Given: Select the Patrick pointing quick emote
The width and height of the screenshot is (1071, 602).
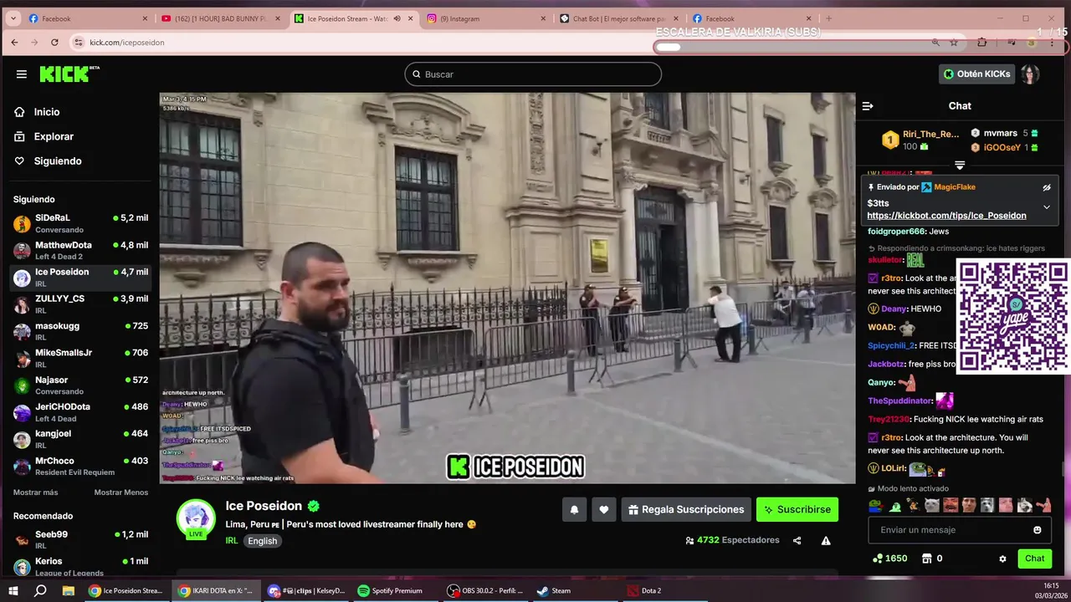Looking at the screenshot, I should pyautogui.click(x=1043, y=505).
